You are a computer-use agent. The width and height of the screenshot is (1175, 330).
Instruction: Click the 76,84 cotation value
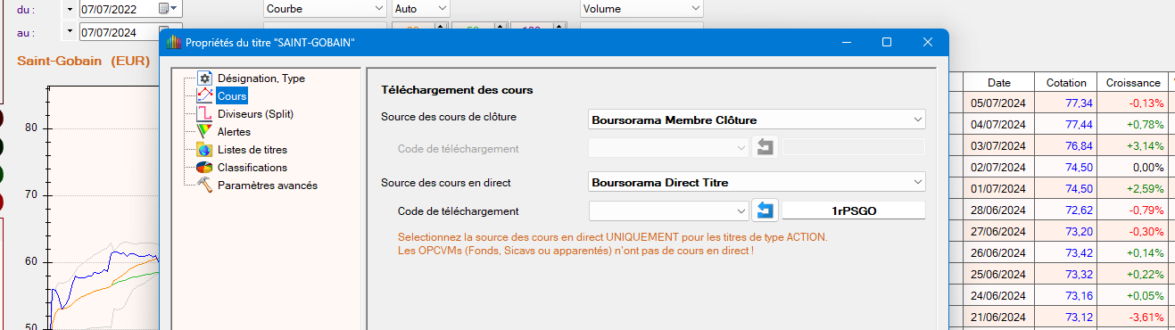click(1079, 145)
